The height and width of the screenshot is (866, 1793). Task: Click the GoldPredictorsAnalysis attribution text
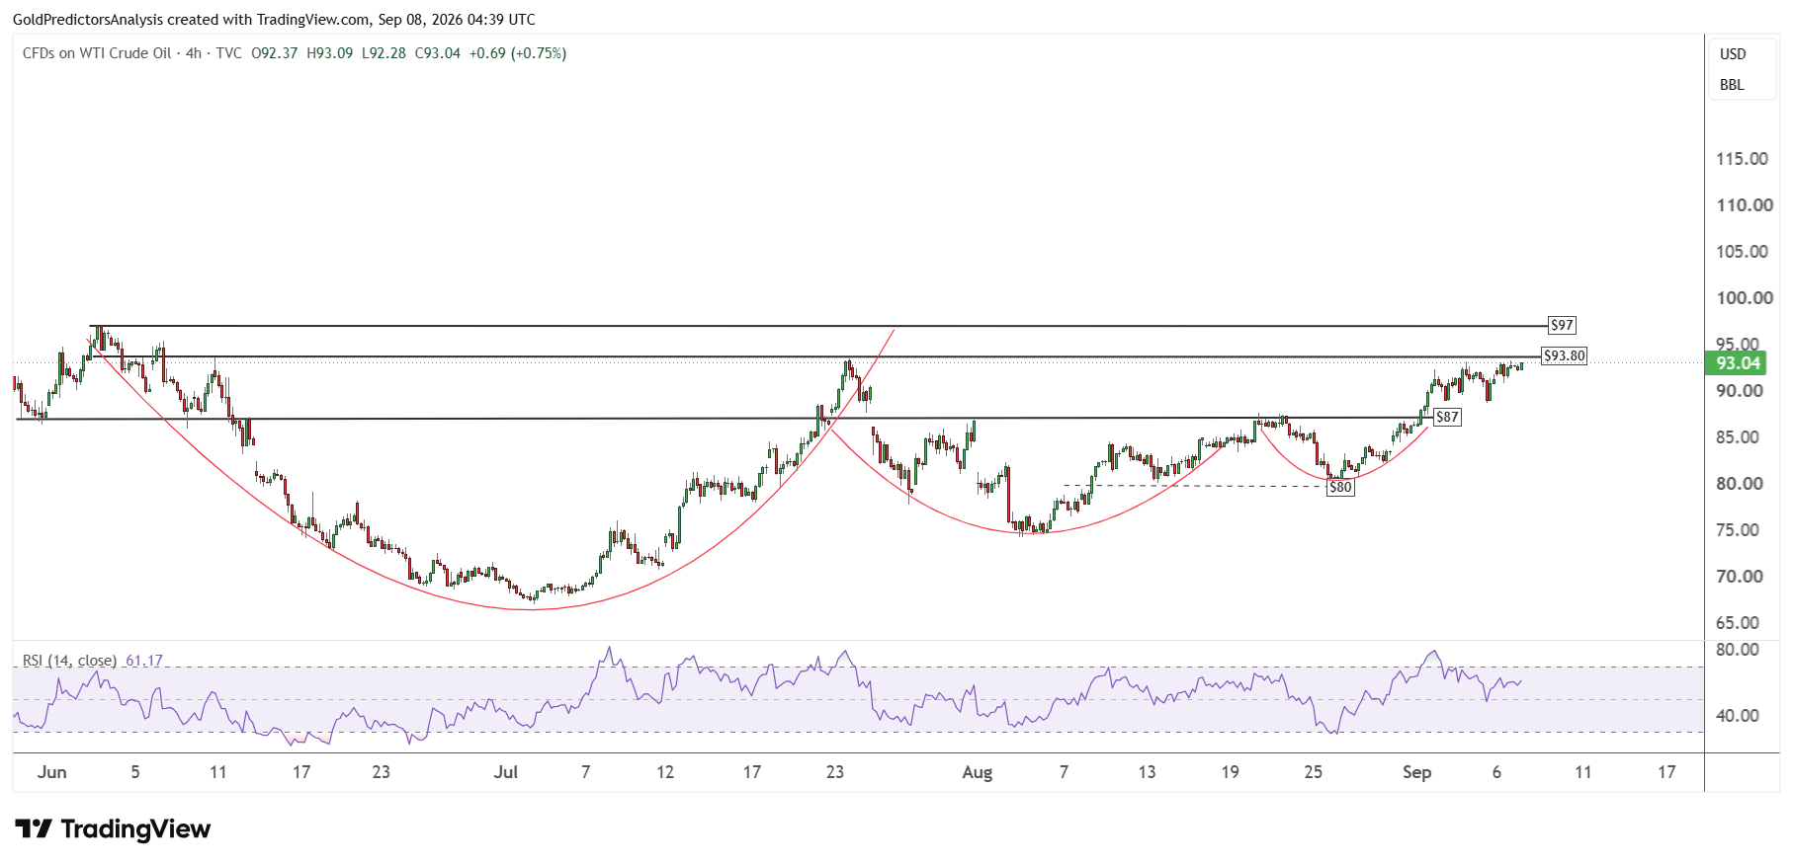point(86,20)
